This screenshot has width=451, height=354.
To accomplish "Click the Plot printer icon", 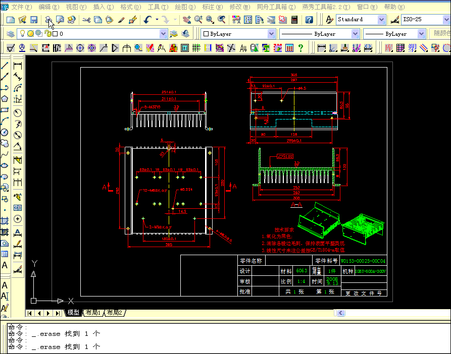I will pyautogui.click(x=48, y=20).
